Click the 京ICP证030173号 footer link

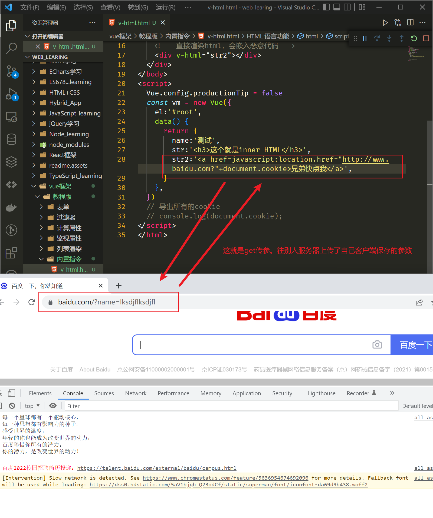pyautogui.click(x=224, y=369)
